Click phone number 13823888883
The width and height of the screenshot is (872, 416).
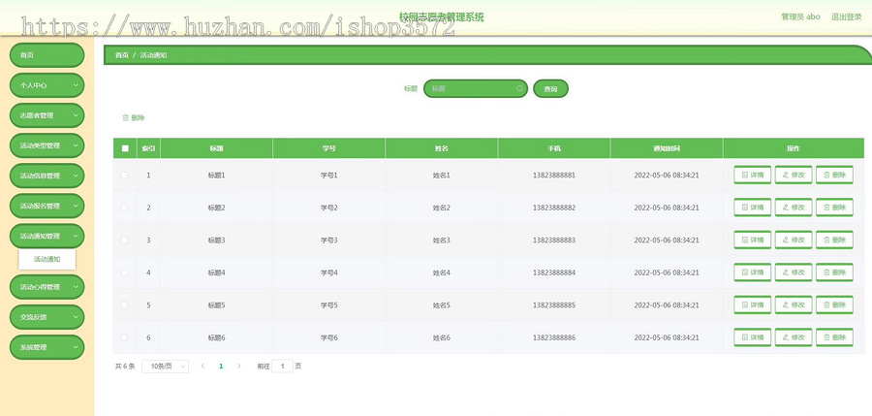click(x=554, y=240)
